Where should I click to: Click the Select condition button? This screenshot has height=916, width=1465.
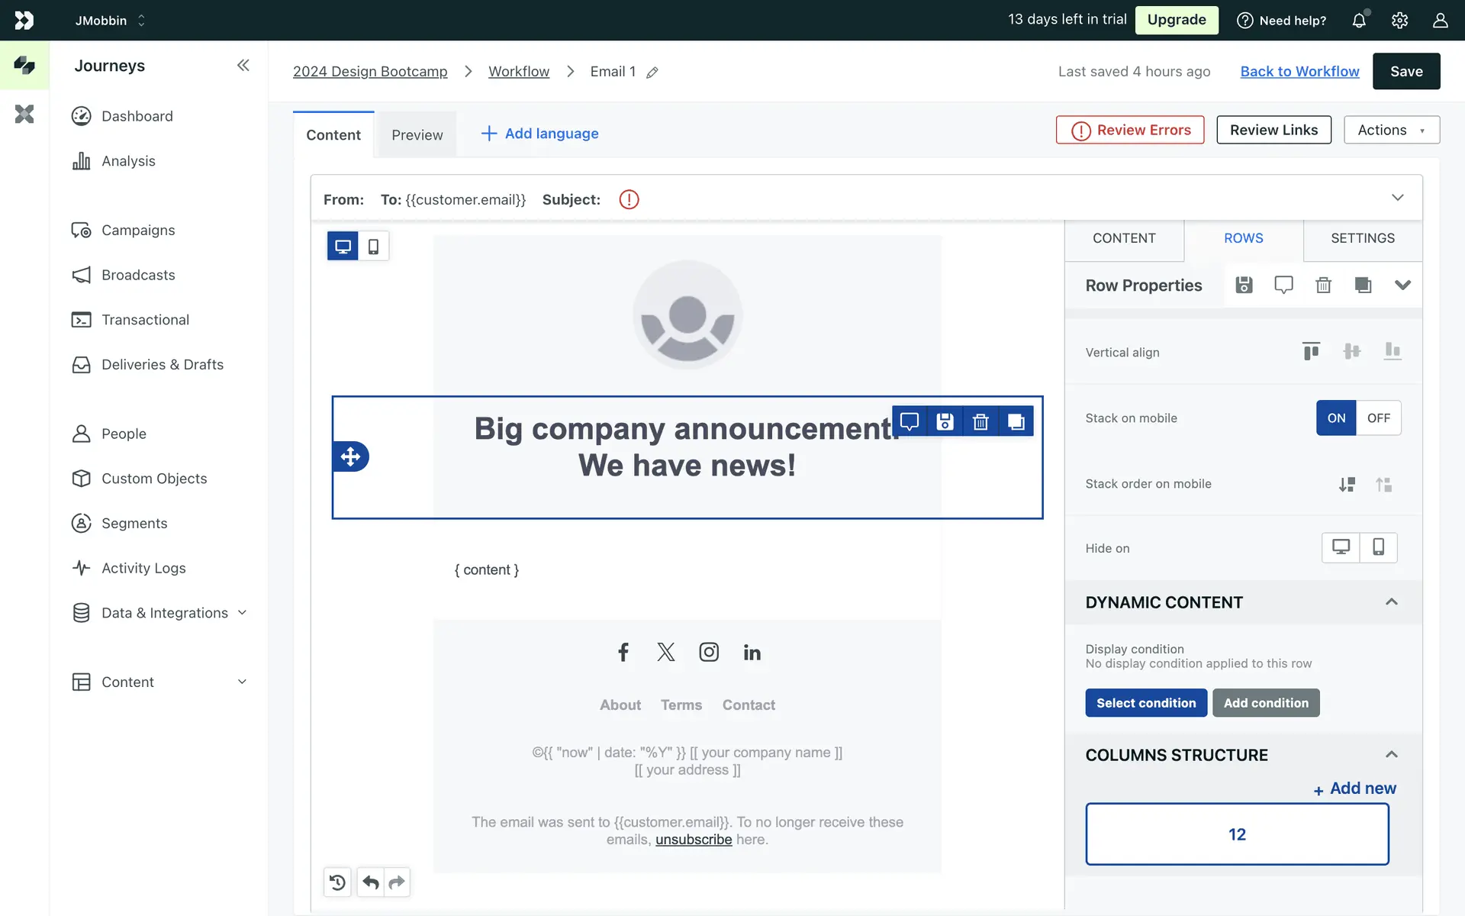pos(1145,703)
